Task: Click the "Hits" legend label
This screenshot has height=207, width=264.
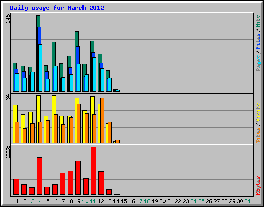Action: coord(258,21)
